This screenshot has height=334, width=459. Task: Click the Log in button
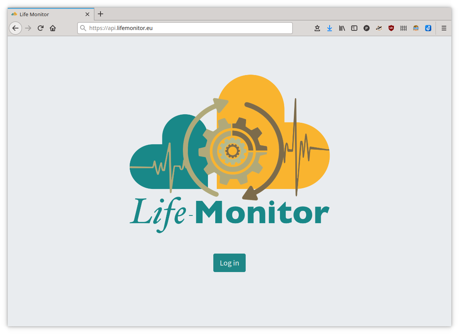tap(229, 263)
